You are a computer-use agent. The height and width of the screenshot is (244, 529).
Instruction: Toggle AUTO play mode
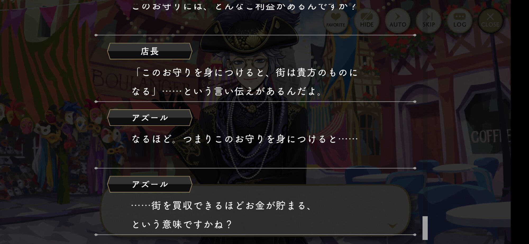pyautogui.click(x=398, y=21)
